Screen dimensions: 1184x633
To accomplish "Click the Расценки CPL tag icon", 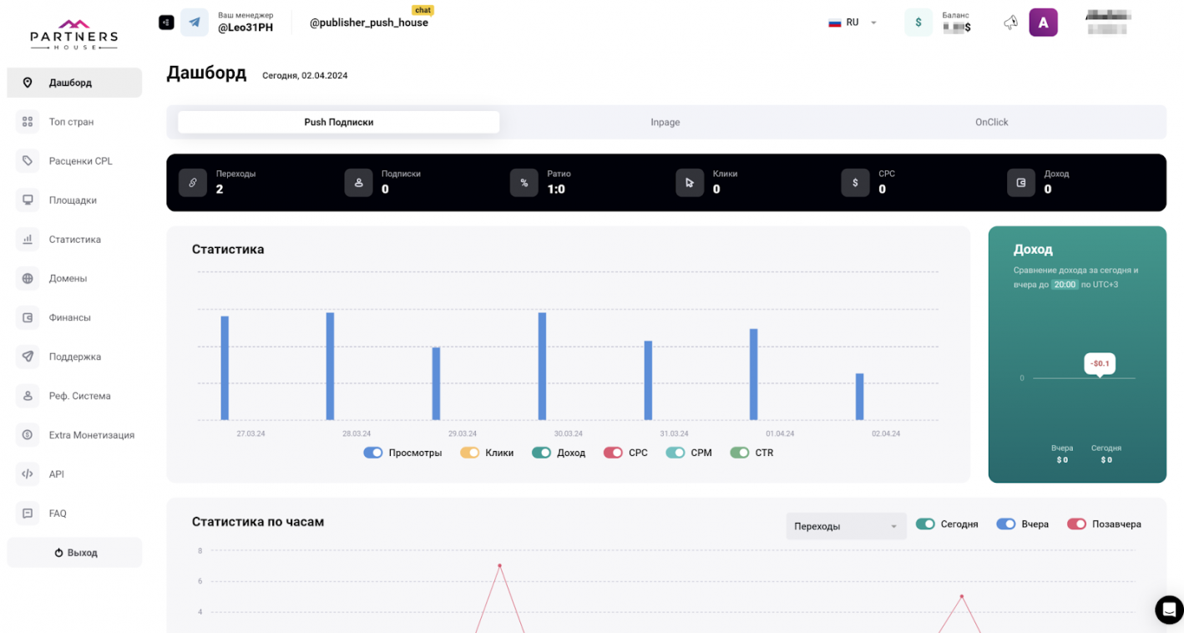I will pyautogui.click(x=28, y=161).
